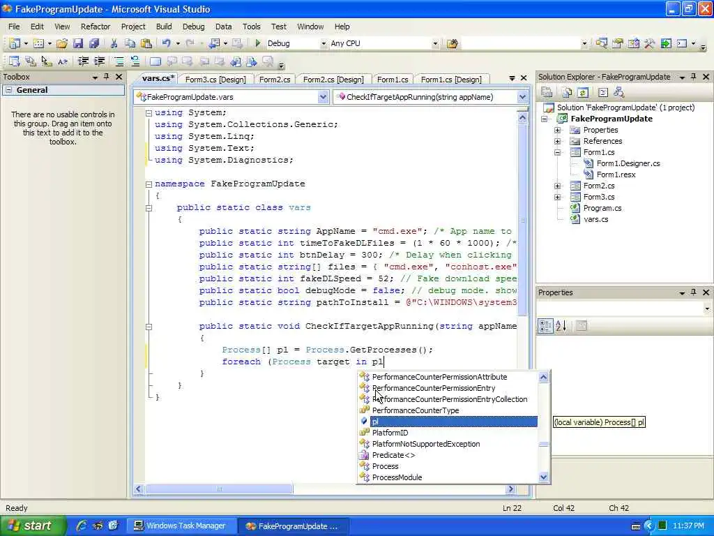Image resolution: width=714 pixels, height=536 pixels.
Task: Click the horizontal scrollbar thumb in code editor
Action: point(219,489)
